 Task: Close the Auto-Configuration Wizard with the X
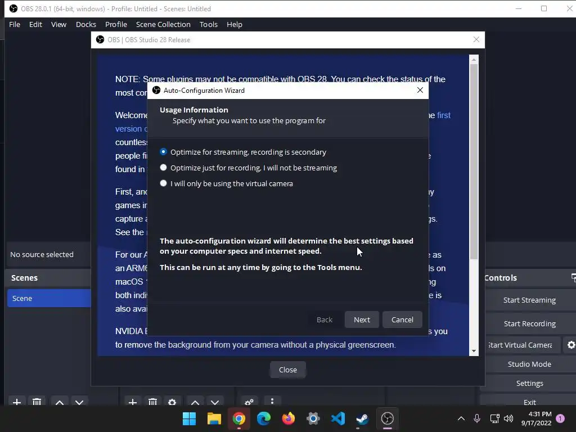click(x=420, y=90)
